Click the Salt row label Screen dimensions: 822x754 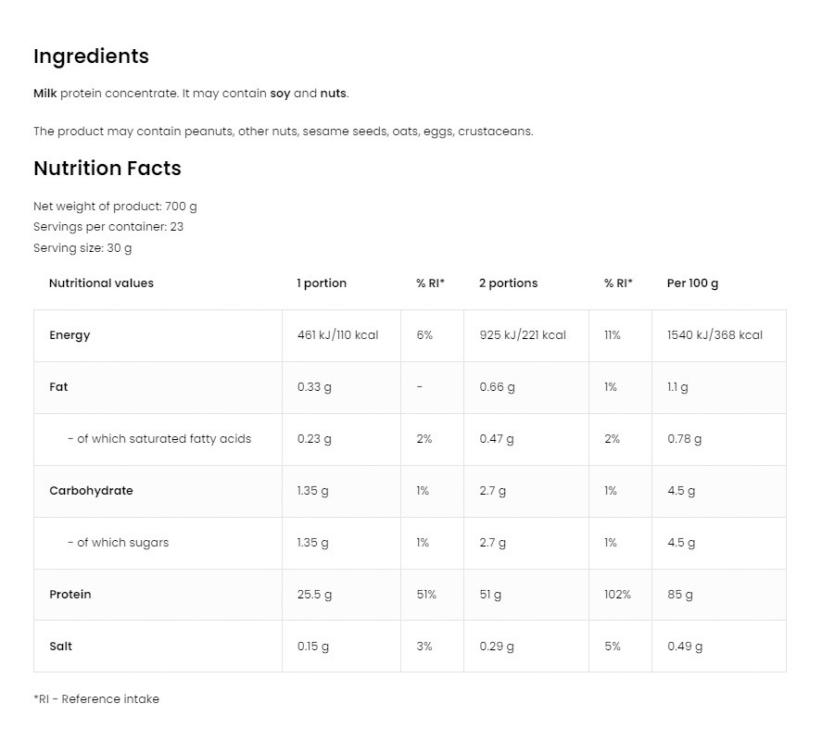[x=60, y=647]
